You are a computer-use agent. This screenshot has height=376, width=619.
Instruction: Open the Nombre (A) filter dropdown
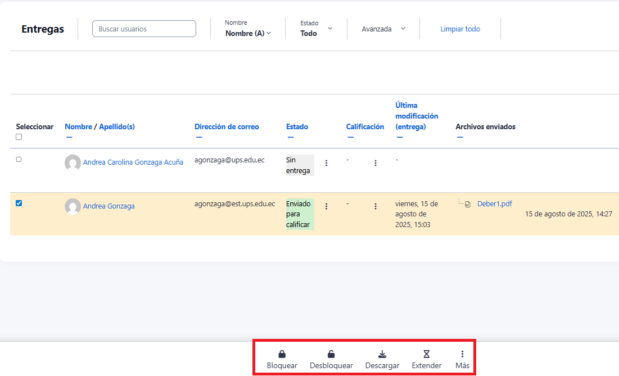248,33
